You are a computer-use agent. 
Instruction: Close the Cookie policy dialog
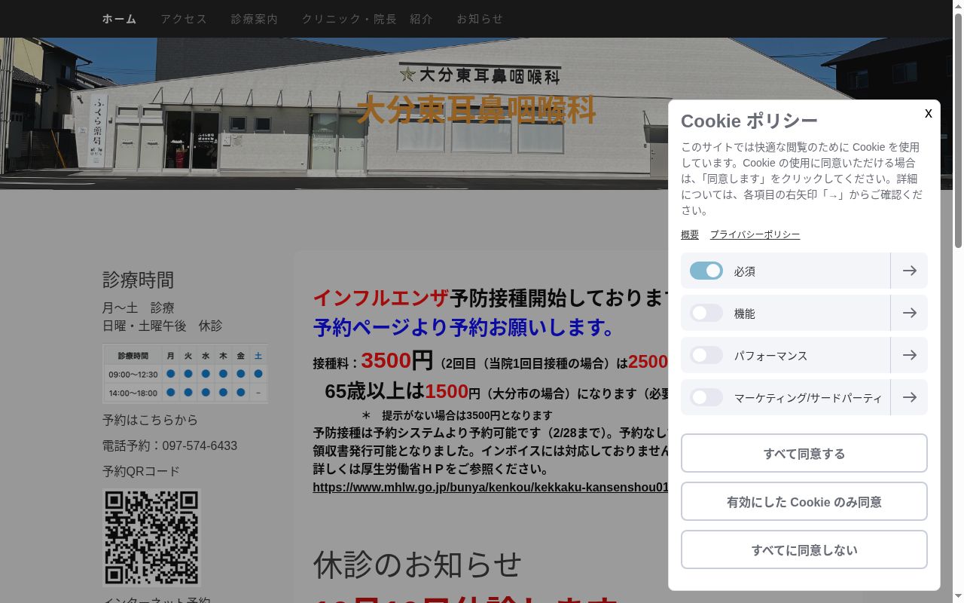click(x=928, y=113)
